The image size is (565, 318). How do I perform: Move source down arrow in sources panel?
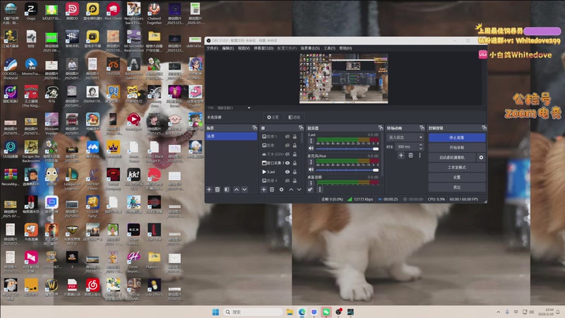pos(299,189)
